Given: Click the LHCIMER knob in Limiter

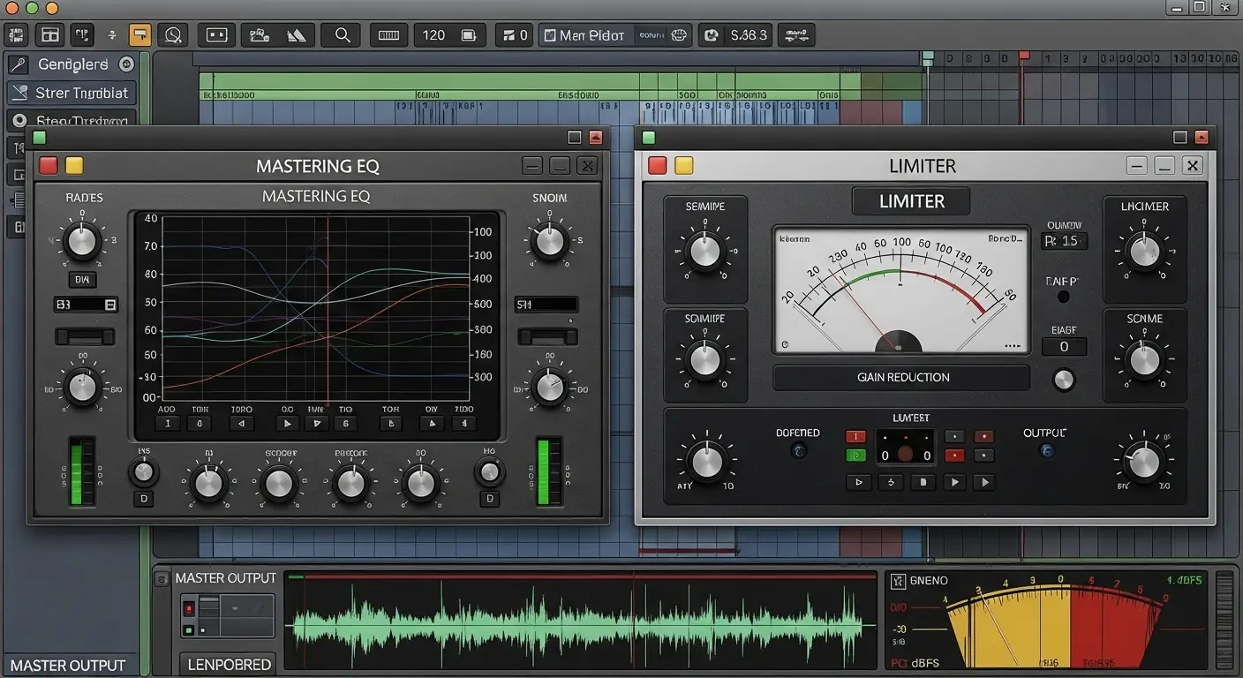Looking at the screenshot, I should click(1145, 252).
